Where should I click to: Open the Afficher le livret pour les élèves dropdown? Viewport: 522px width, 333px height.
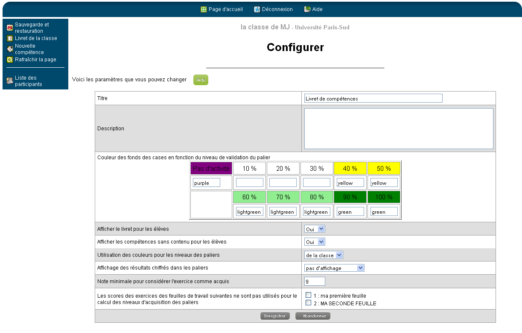pos(315,229)
